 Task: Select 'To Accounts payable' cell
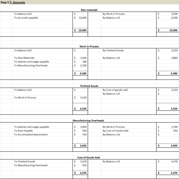coord(26,18)
